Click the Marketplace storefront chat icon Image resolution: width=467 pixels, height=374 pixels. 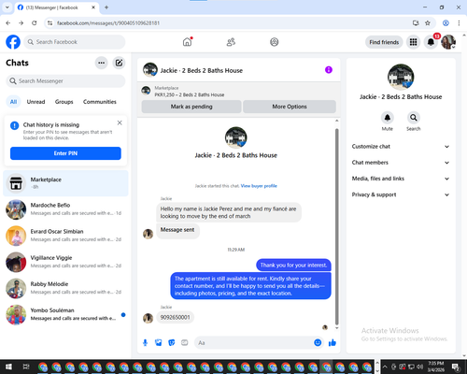[16, 183]
